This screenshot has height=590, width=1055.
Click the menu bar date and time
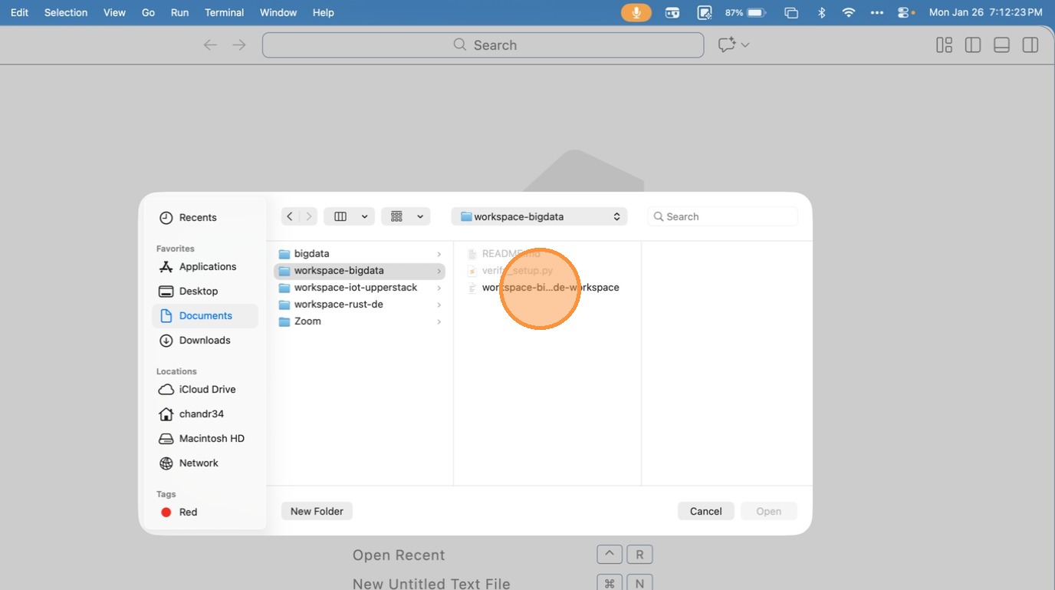click(x=985, y=12)
